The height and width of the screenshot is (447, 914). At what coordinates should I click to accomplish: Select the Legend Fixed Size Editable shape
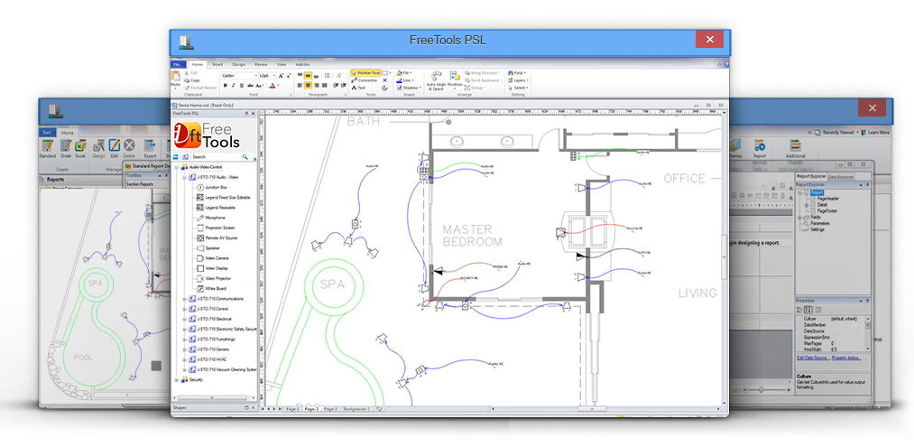[x=224, y=198]
